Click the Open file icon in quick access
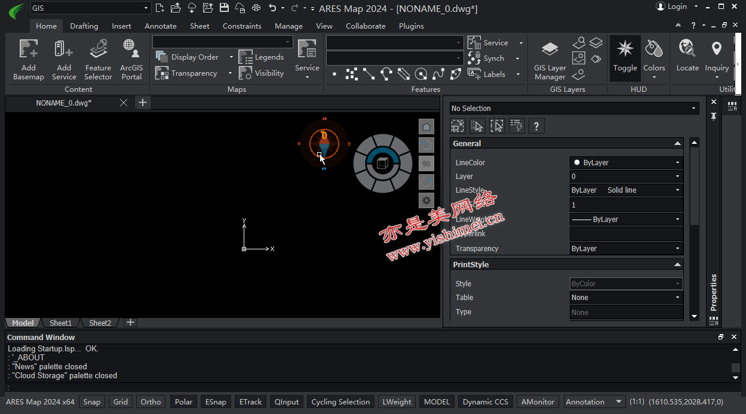 [x=176, y=8]
